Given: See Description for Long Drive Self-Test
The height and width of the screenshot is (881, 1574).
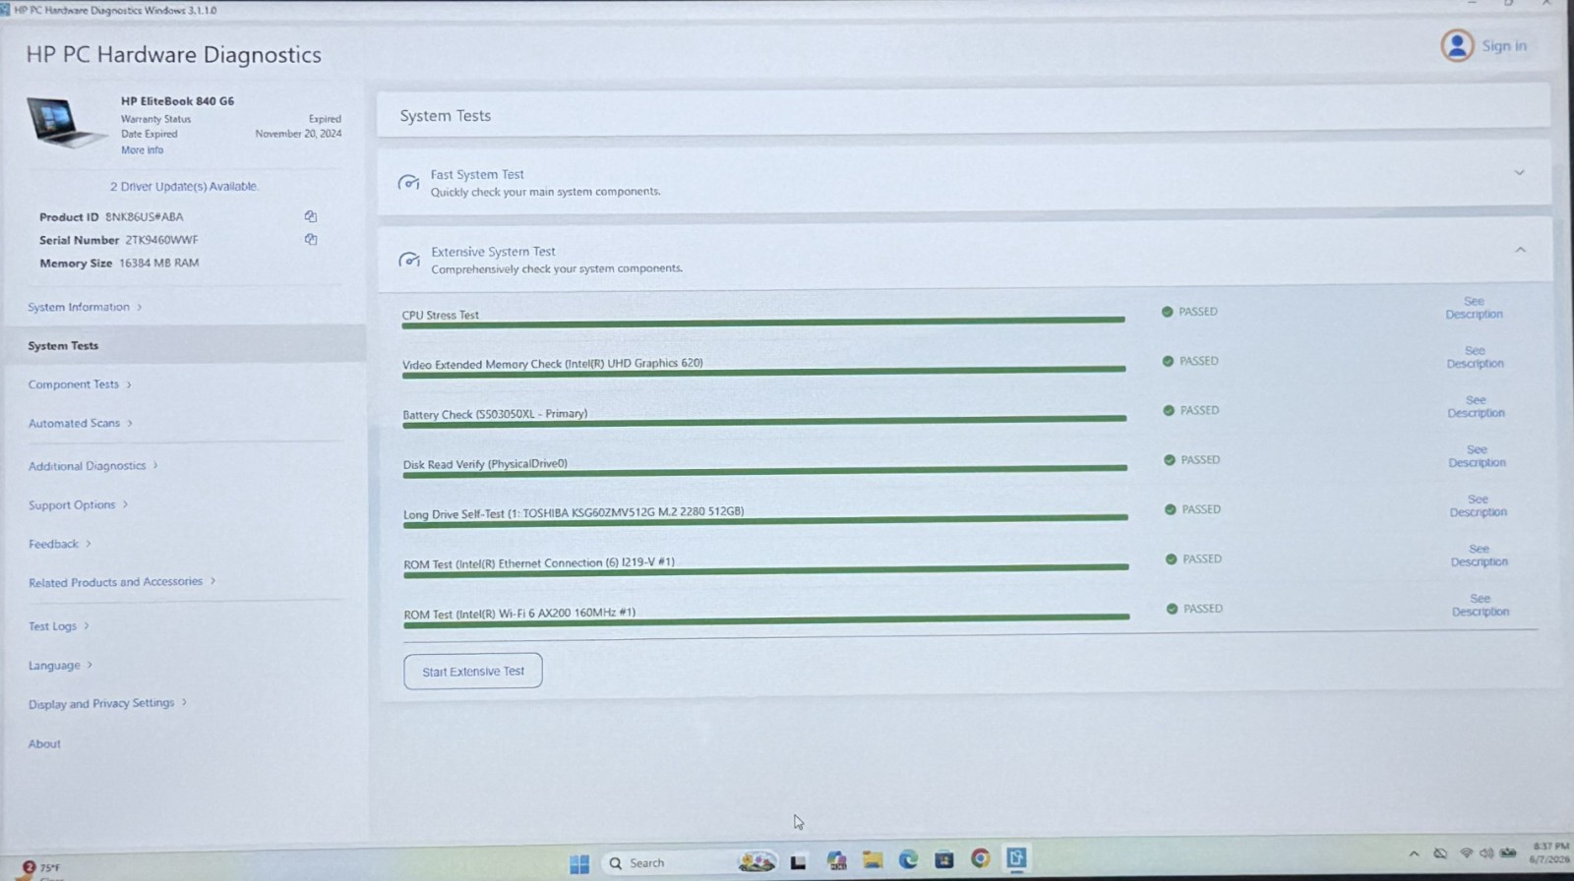Looking at the screenshot, I should (x=1478, y=505).
